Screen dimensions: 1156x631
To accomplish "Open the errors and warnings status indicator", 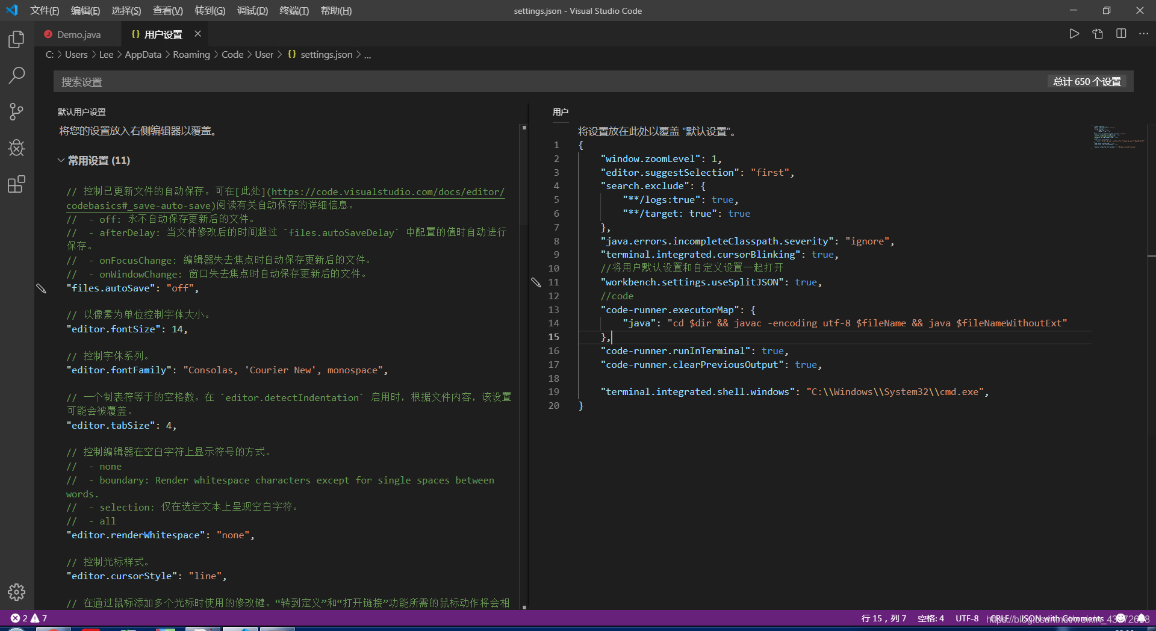I will (29, 618).
